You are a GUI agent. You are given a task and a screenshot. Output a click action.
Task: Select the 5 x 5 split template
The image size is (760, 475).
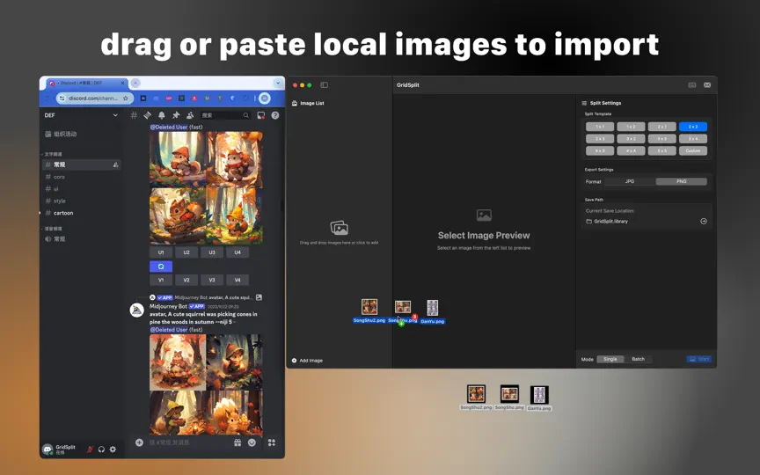661,150
